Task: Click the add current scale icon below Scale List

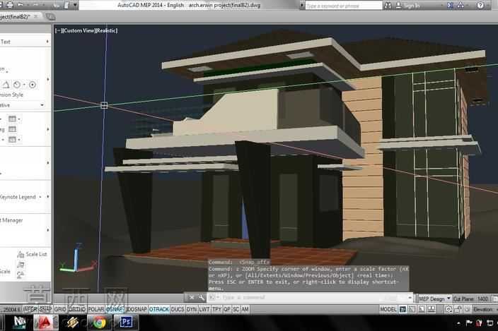Action: click(21, 265)
